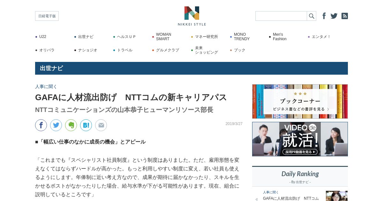Screen dimensions: 383x201
Task: Open the VIDEO de 就活 banner
Action: click(x=300, y=139)
